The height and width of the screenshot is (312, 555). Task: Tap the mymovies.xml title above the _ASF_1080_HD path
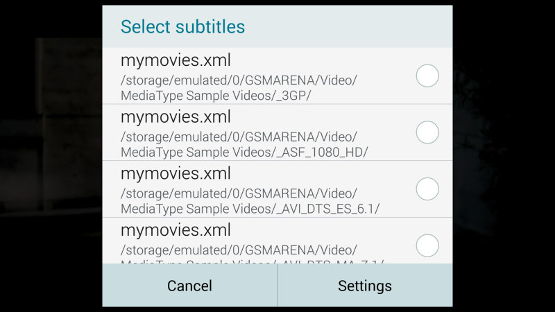click(x=176, y=116)
